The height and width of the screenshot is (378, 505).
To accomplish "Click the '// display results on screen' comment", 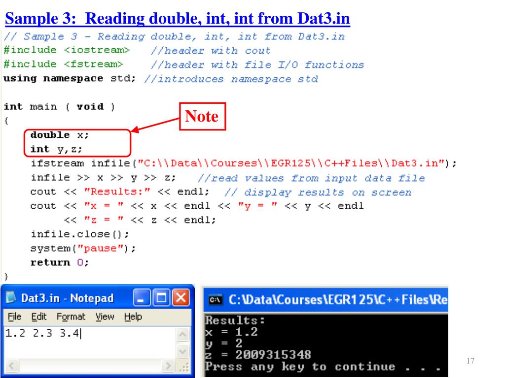I will point(318,192).
